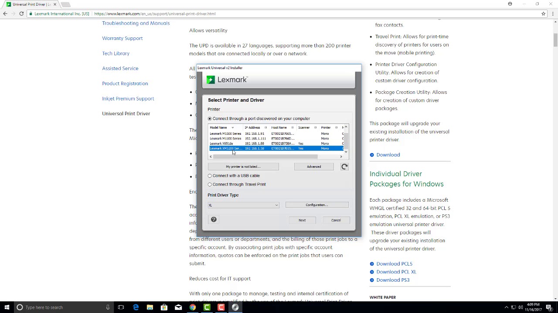558x313 pixels.
Task: Open the green Camtasia taskbar icon
Action: tap(207, 307)
